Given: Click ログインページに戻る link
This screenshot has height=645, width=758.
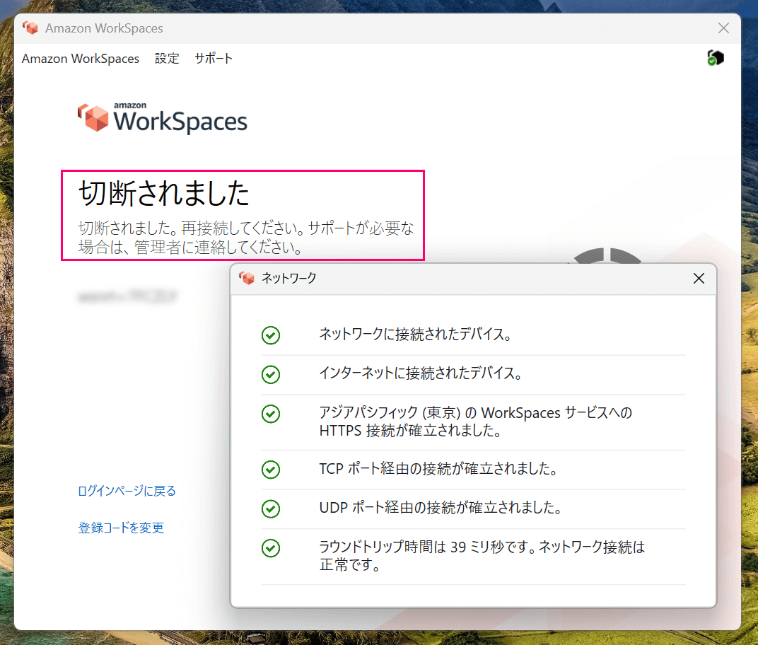Looking at the screenshot, I should (127, 491).
